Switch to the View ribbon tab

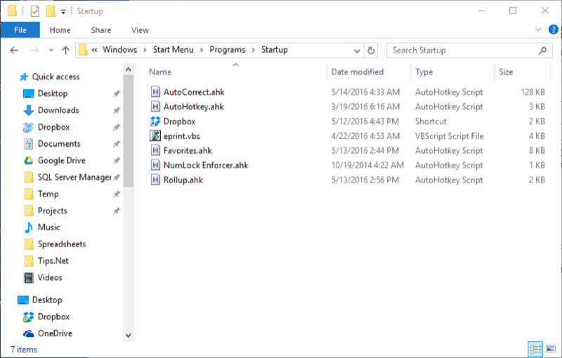140,30
